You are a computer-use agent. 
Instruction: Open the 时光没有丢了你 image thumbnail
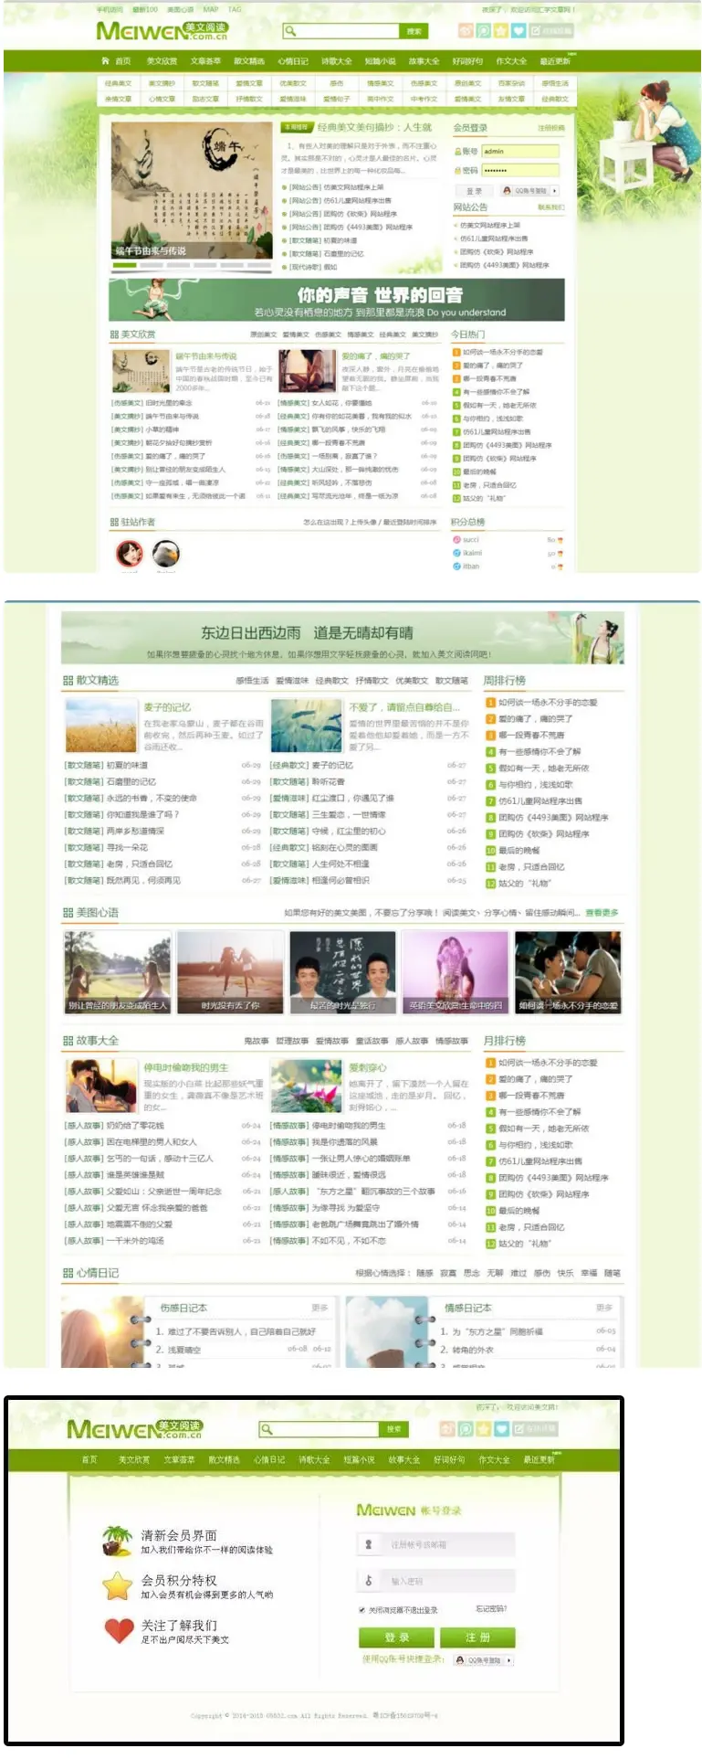pyautogui.click(x=230, y=973)
